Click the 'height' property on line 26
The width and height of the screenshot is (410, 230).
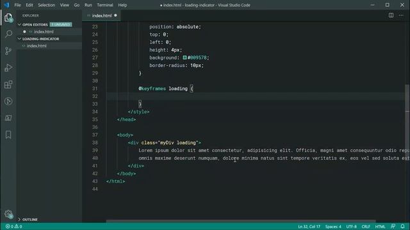pos(158,50)
